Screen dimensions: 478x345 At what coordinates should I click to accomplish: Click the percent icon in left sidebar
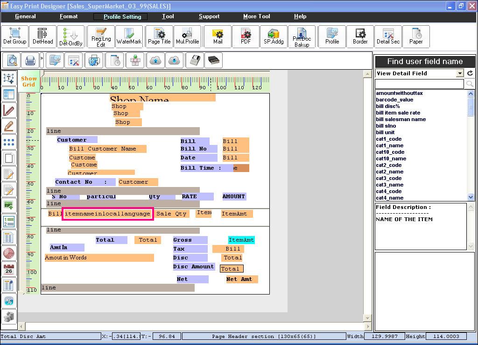point(8,301)
